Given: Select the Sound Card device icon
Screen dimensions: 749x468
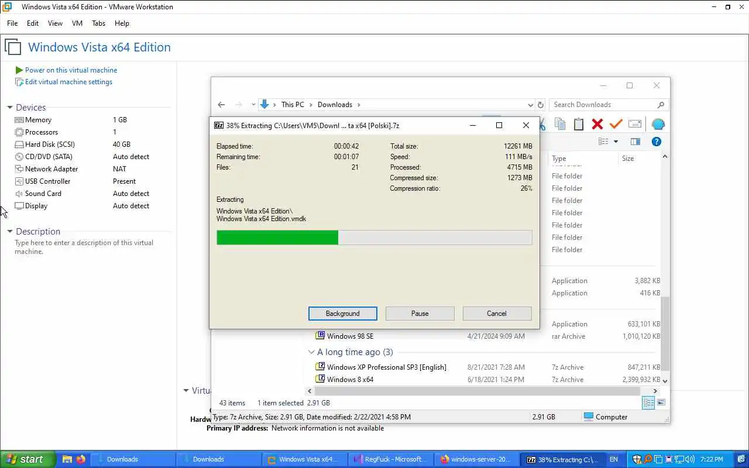Looking at the screenshot, I should pyautogui.click(x=19, y=194).
